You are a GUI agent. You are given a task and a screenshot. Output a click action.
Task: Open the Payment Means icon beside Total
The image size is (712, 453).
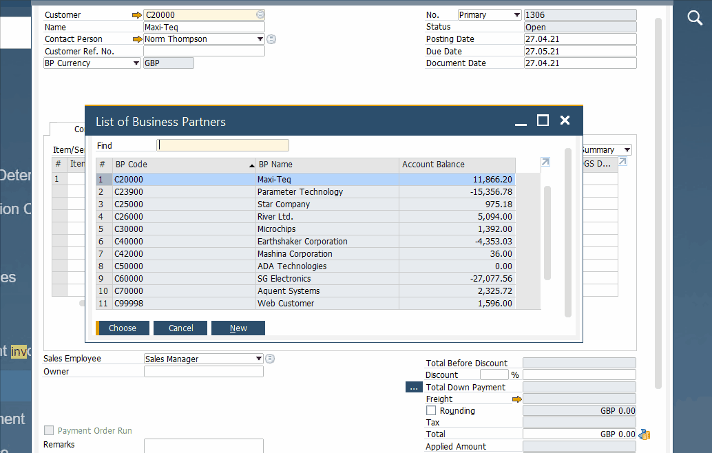click(x=643, y=434)
